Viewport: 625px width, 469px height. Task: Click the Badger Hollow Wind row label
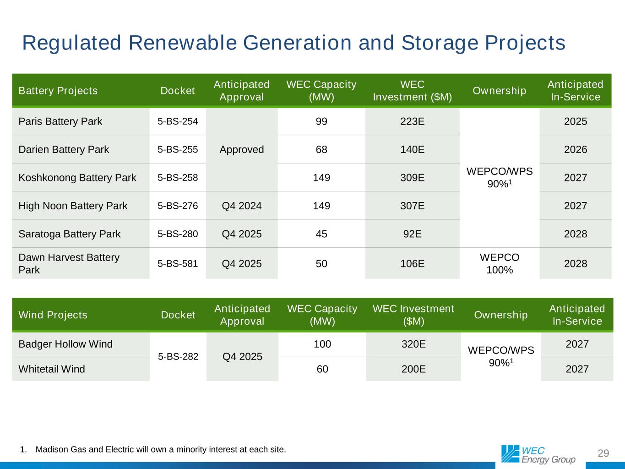point(65,344)
